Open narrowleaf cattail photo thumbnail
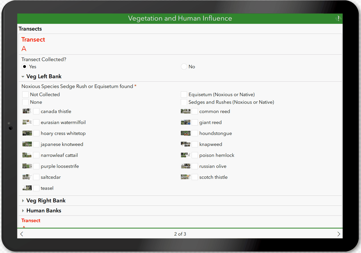This screenshot has width=361, height=253. 27,155
